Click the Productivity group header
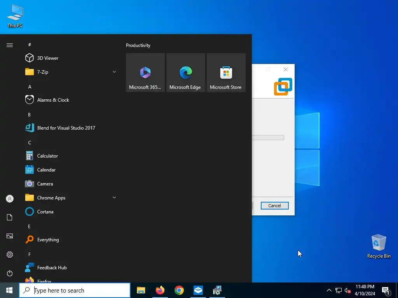This screenshot has height=298, width=398. click(138, 45)
